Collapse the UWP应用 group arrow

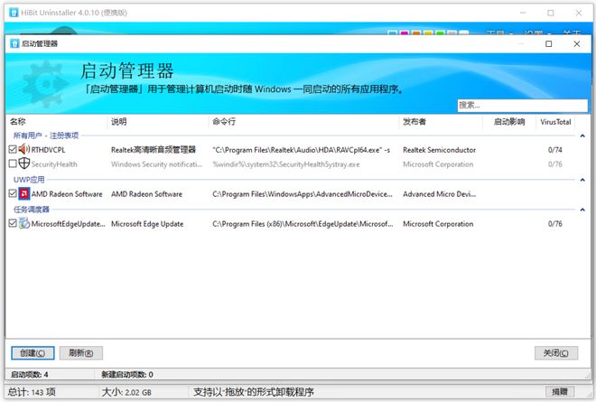tap(582, 180)
